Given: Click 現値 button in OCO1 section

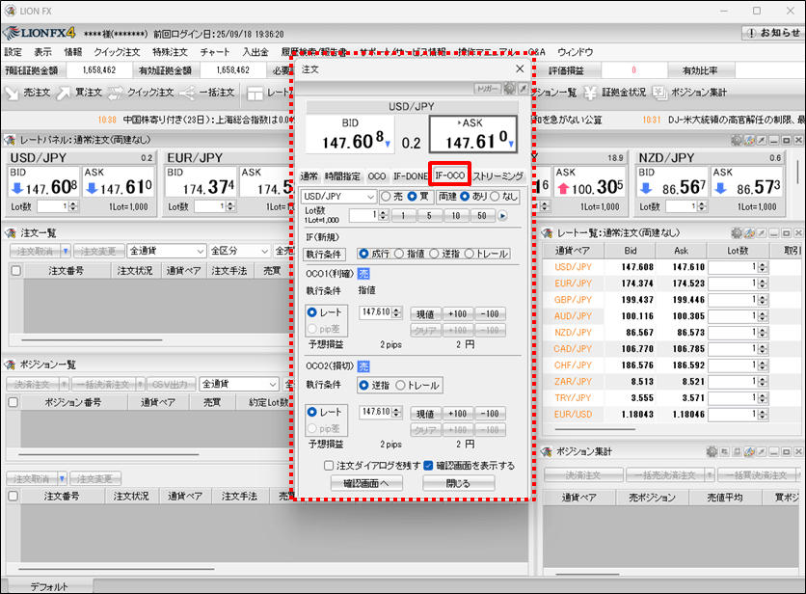Looking at the screenshot, I should [x=426, y=313].
